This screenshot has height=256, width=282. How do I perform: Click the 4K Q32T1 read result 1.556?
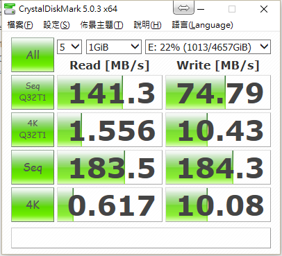pos(110,130)
